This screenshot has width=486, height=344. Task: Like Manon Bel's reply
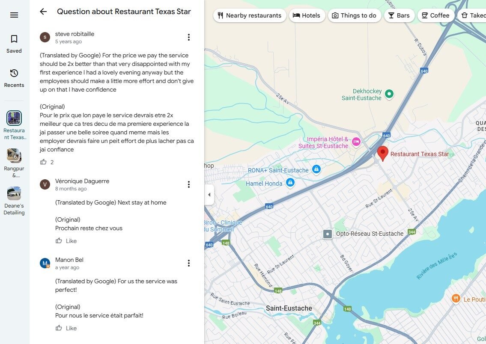[x=66, y=328]
